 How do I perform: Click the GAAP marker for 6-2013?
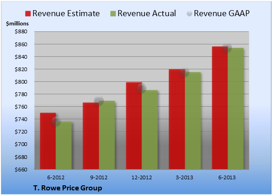[x=227, y=48]
